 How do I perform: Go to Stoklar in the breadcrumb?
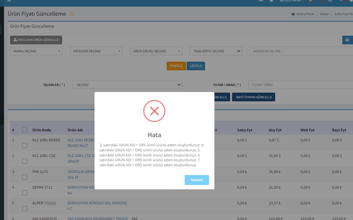[324, 14]
